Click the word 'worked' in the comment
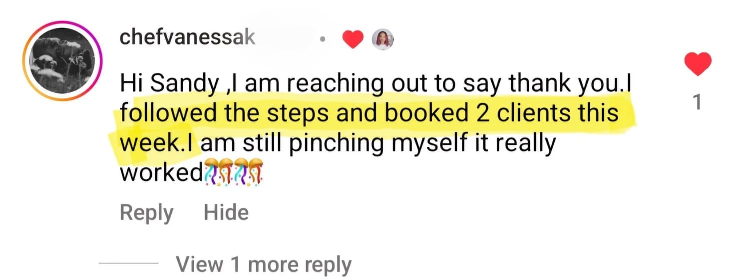 (161, 173)
